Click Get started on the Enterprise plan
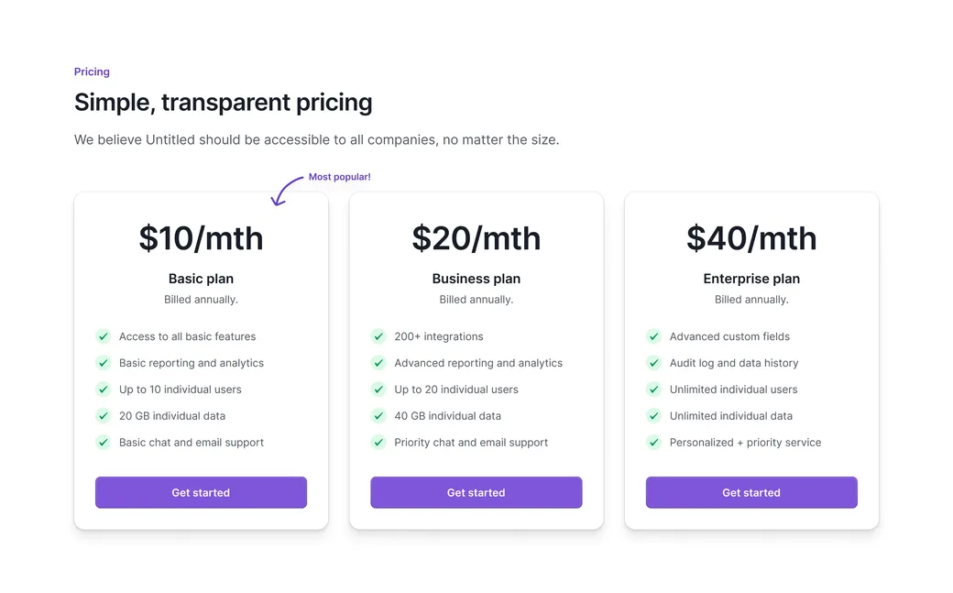Viewport: 953px width, 593px height. click(x=751, y=492)
